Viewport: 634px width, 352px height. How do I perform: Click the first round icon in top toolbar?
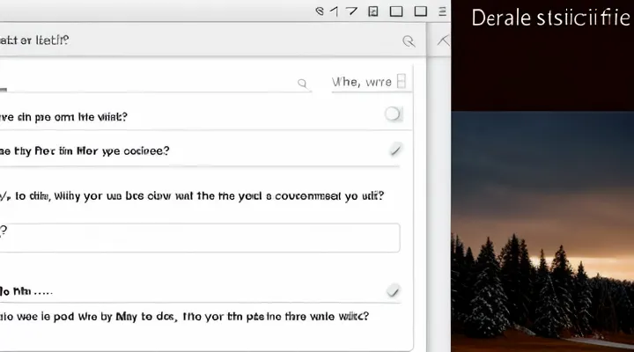click(321, 11)
